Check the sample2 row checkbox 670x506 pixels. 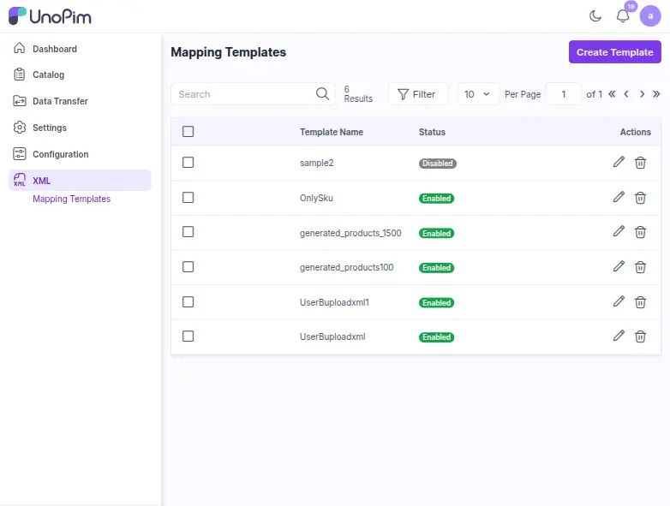point(188,163)
